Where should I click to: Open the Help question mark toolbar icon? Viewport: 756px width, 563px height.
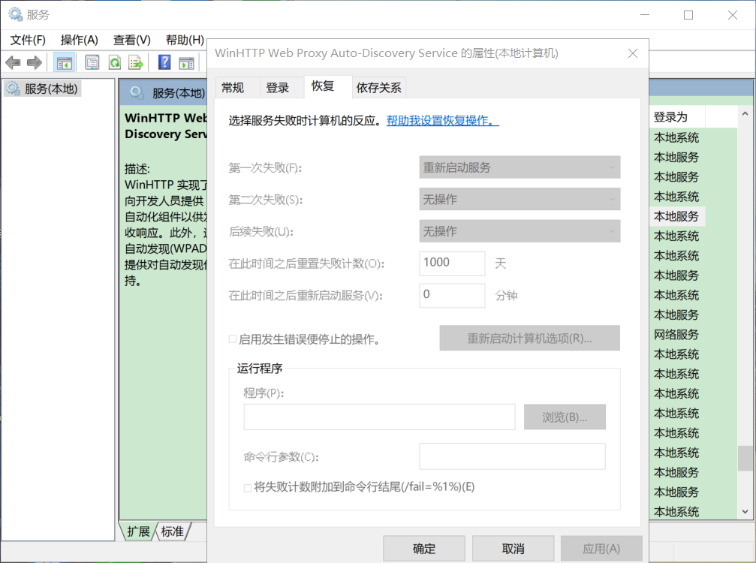point(164,62)
